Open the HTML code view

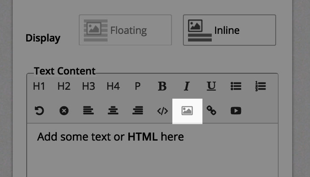click(163, 111)
